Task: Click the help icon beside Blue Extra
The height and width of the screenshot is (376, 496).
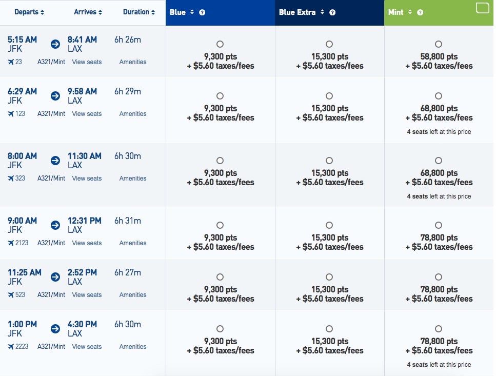Action: point(332,12)
